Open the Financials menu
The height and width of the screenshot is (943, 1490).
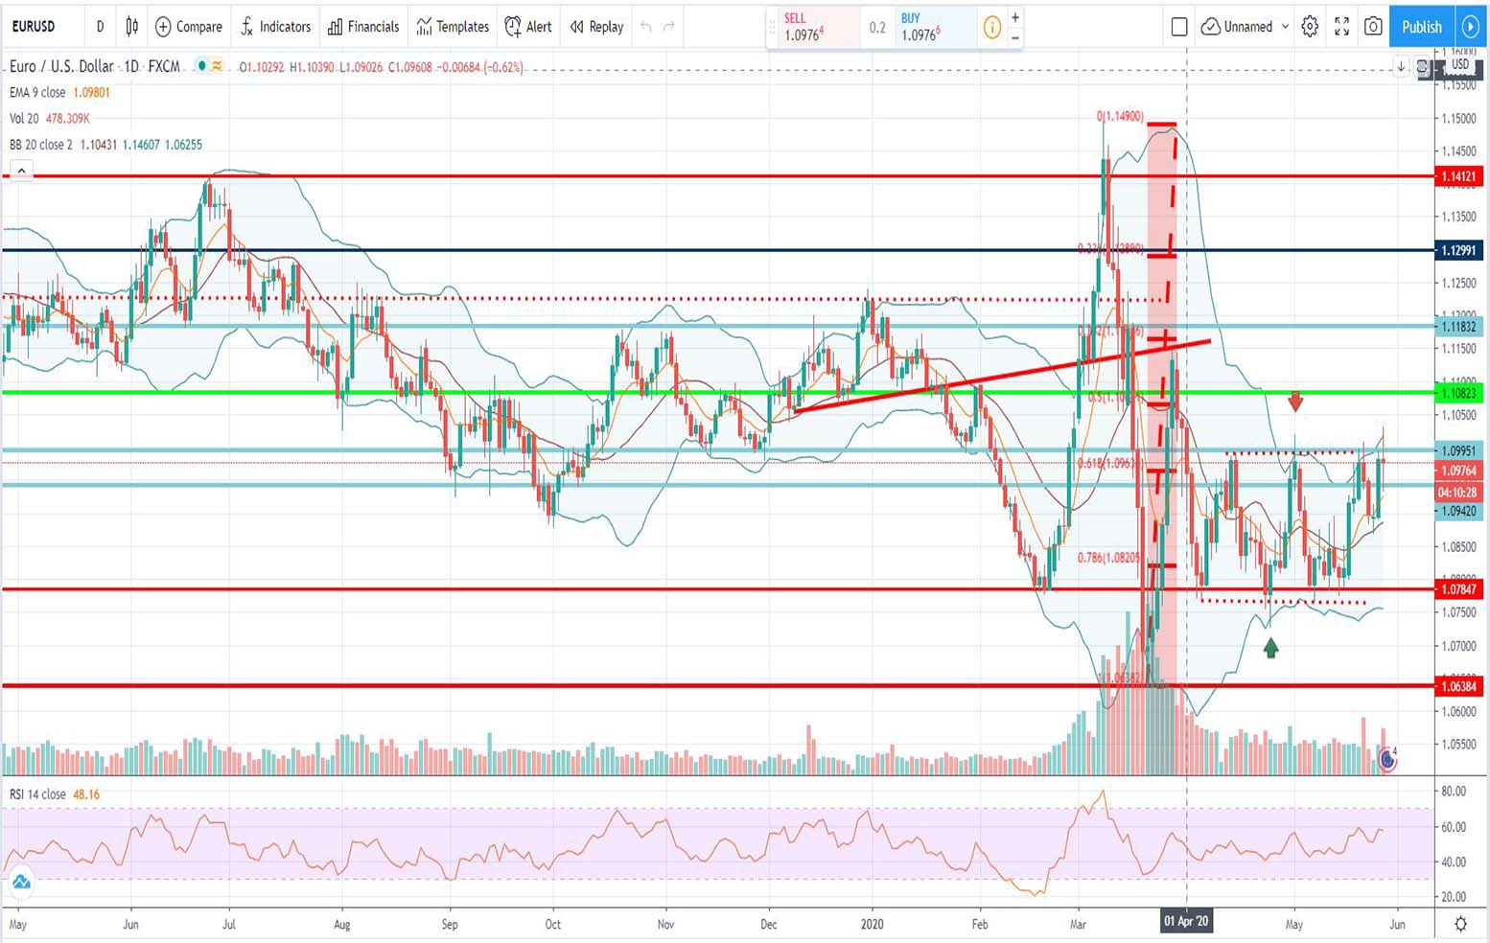[x=363, y=27]
